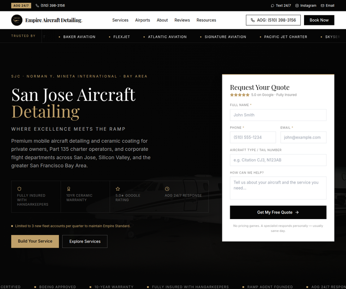Click the SJC Norman Y. Mineta International line

click(79, 76)
